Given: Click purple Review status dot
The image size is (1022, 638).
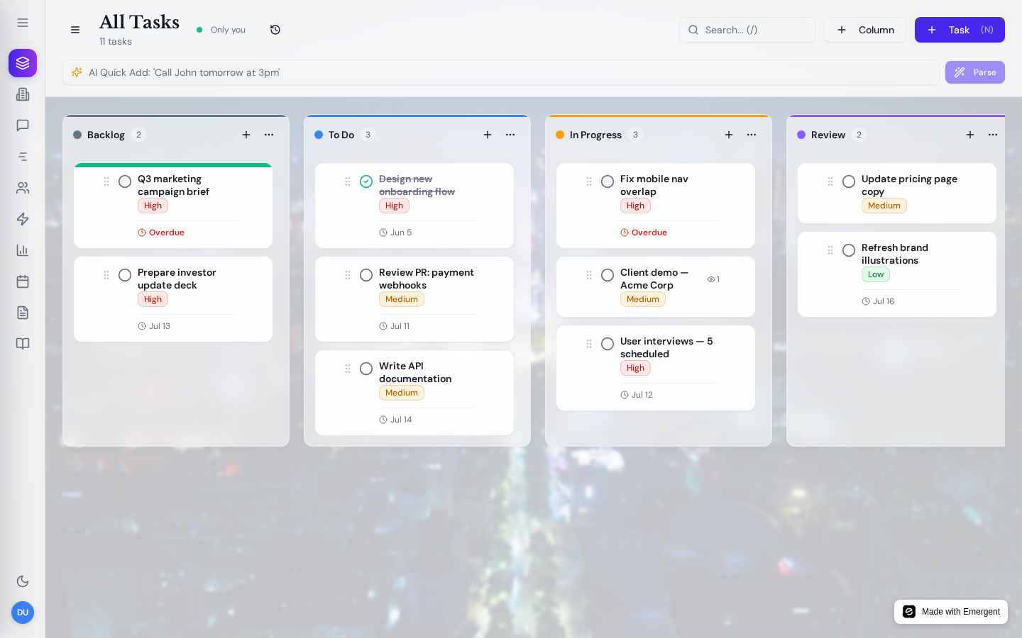Looking at the screenshot, I should click(x=801, y=135).
